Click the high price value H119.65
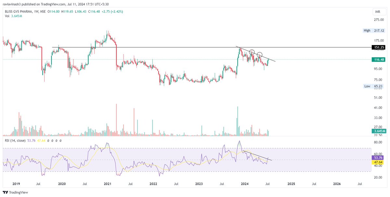The height and width of the screenshot is (197, 390). pyautogui.click(x=67, y=12)
